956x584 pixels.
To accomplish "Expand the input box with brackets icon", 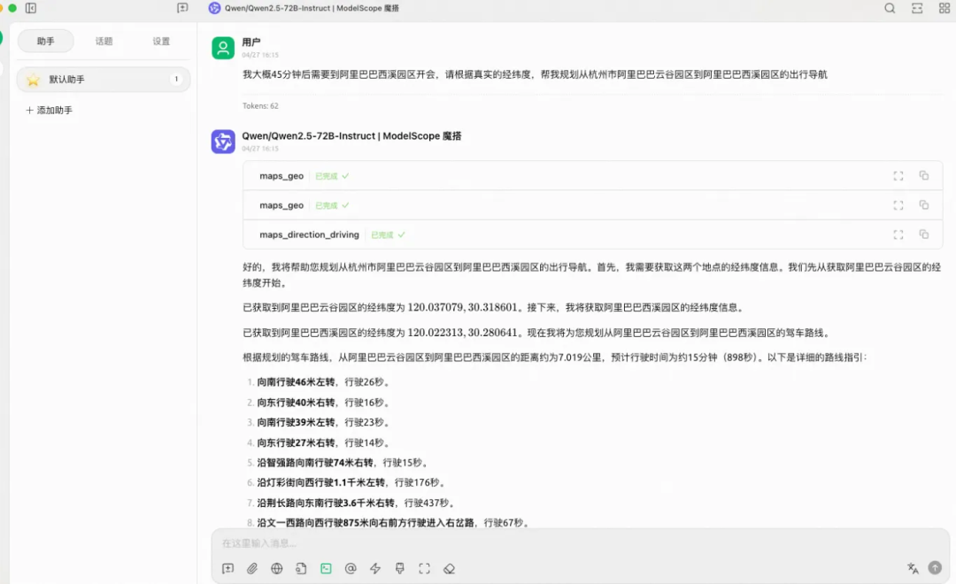I will point(424,568).
